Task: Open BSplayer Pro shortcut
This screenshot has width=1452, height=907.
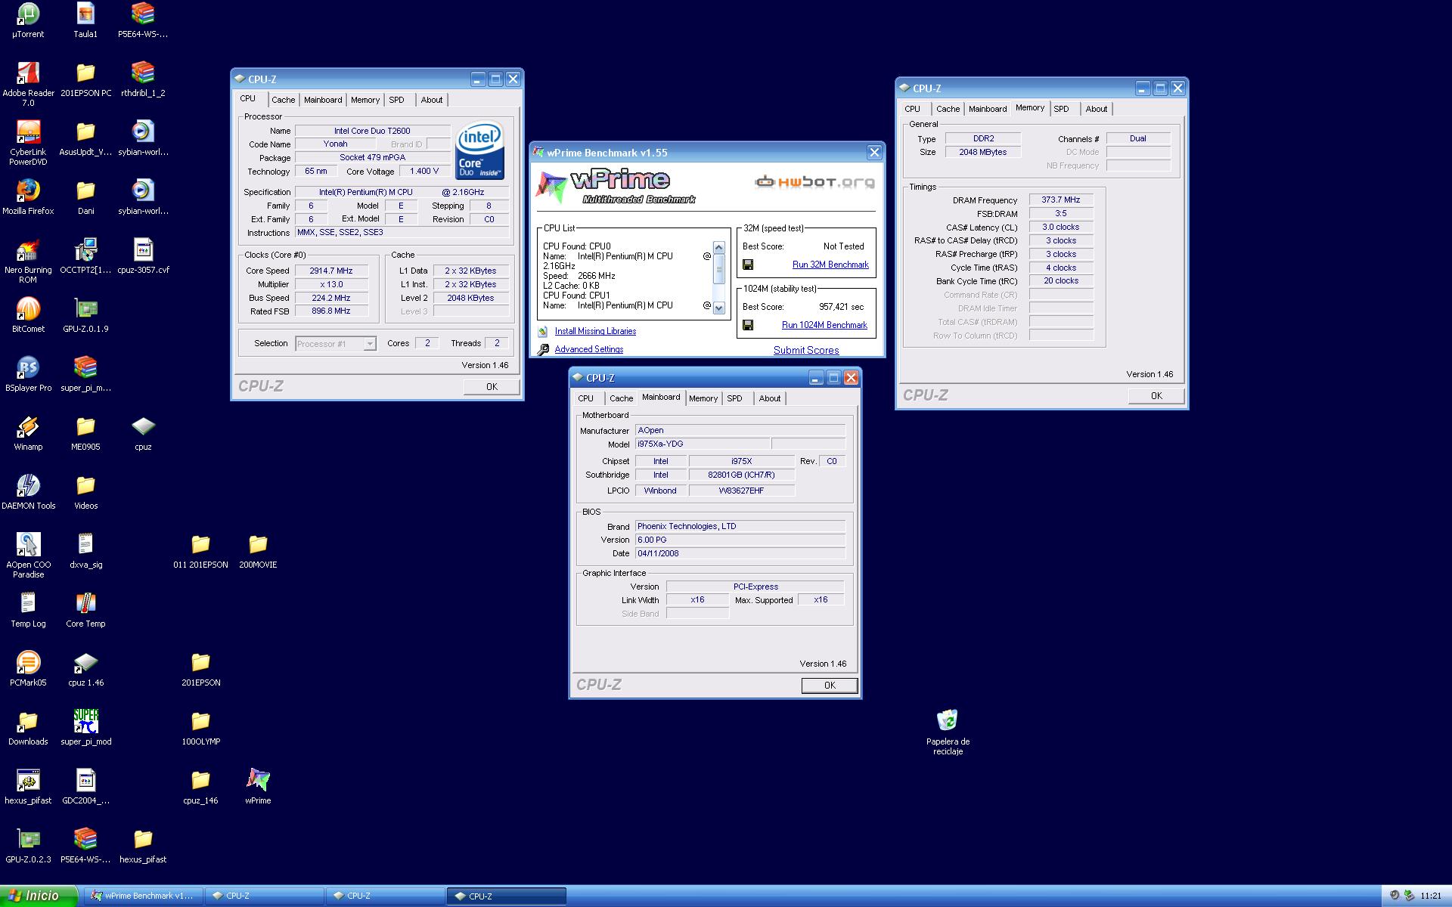Action: [28, 374]
